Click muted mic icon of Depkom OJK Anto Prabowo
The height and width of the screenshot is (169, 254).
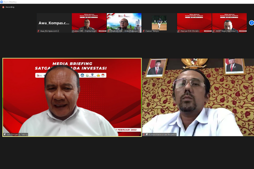click(x=109, y=31)
